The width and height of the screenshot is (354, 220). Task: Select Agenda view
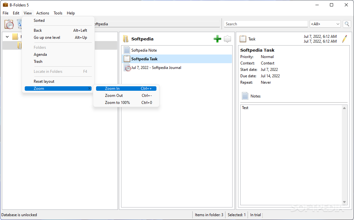point(58,54)
